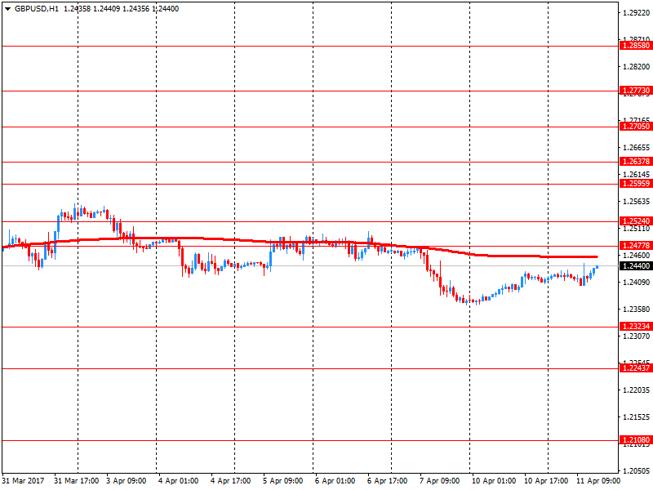Image resolution: width=653 pixels, height=490 pixels.
Task: Select the horizontal line at 1.26378
Action: tap(310, 162)
